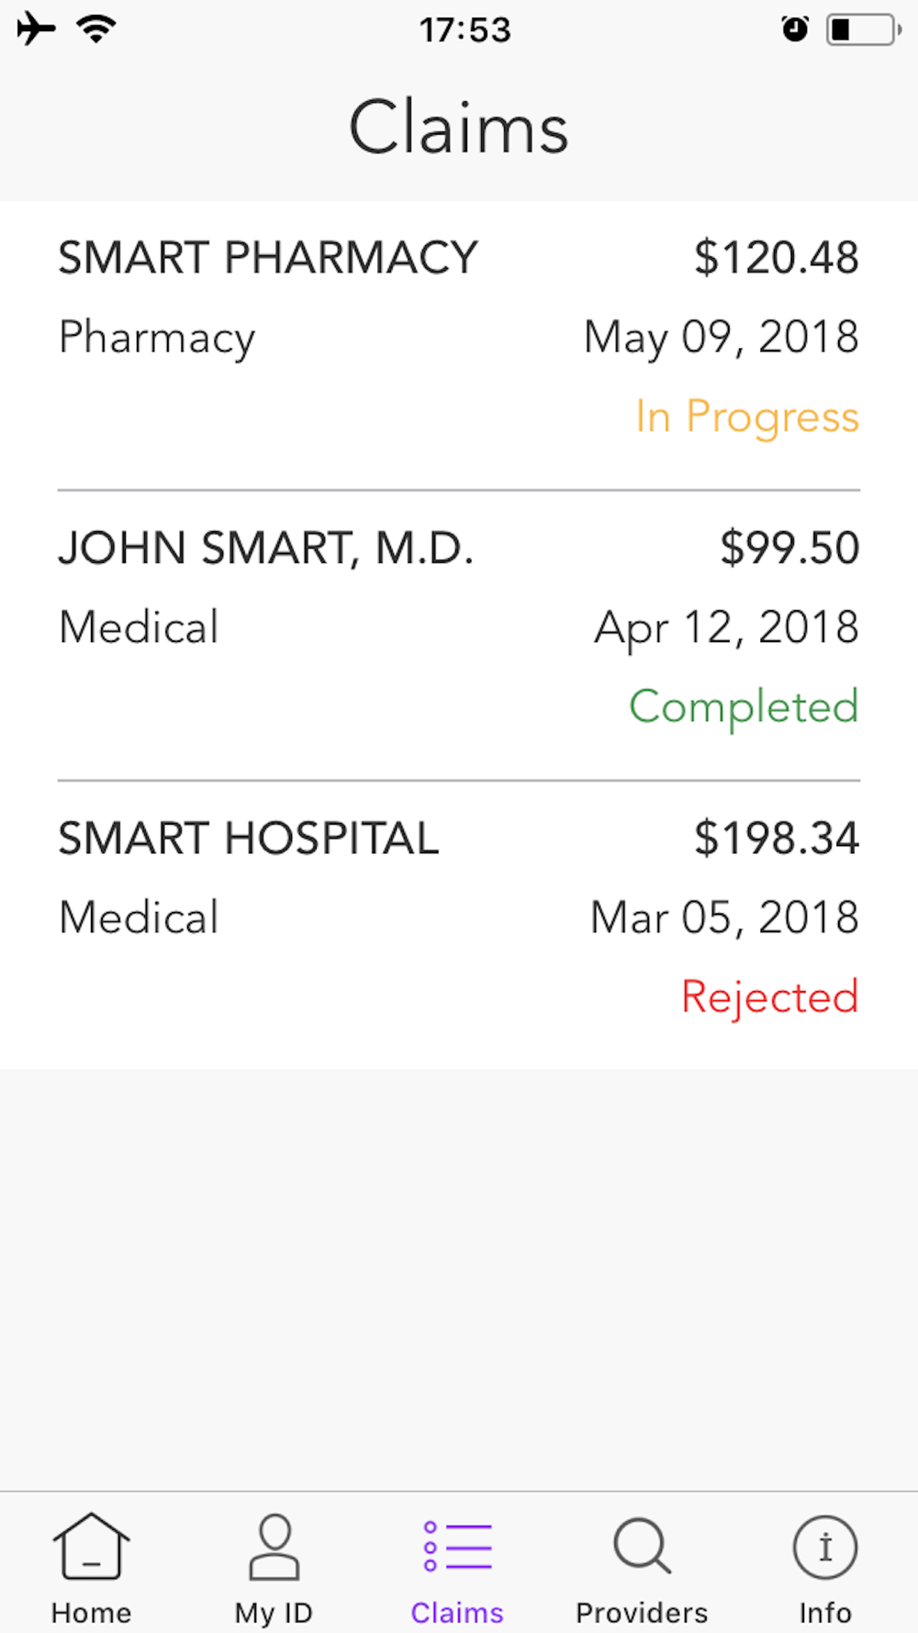Open the My ID person icon
This screenshot has width=918, height=1633.
tap(274, 1547)
